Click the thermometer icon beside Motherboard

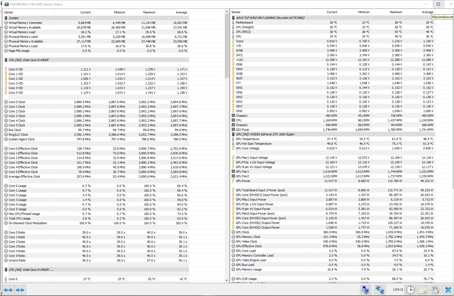point(233,22)
